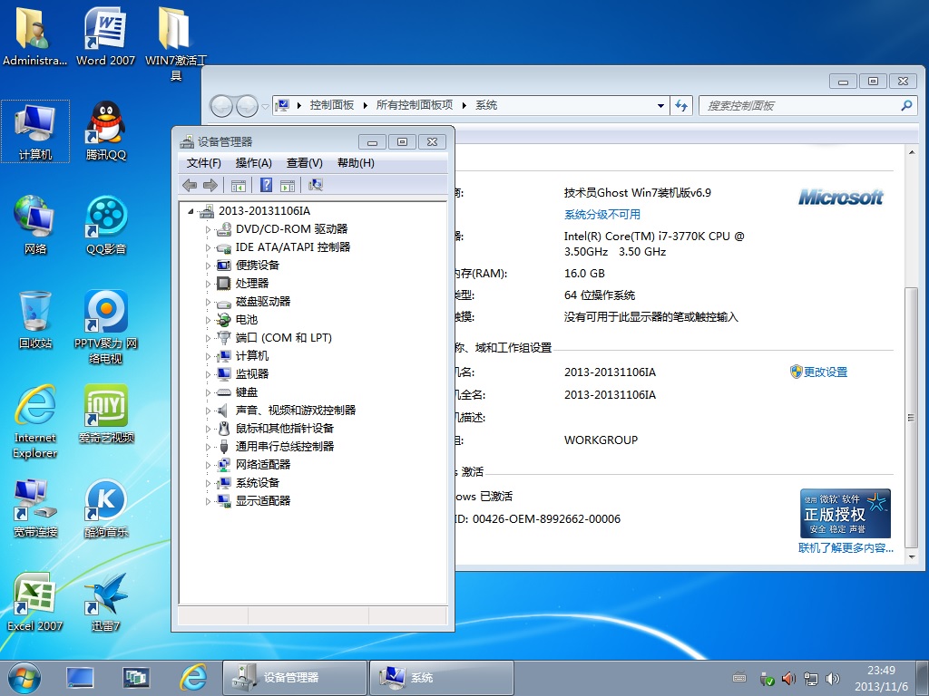Click the back arrow in Device Manager toolbar
This screenshot has width=929, height=696.
click(x=190, y=185)
